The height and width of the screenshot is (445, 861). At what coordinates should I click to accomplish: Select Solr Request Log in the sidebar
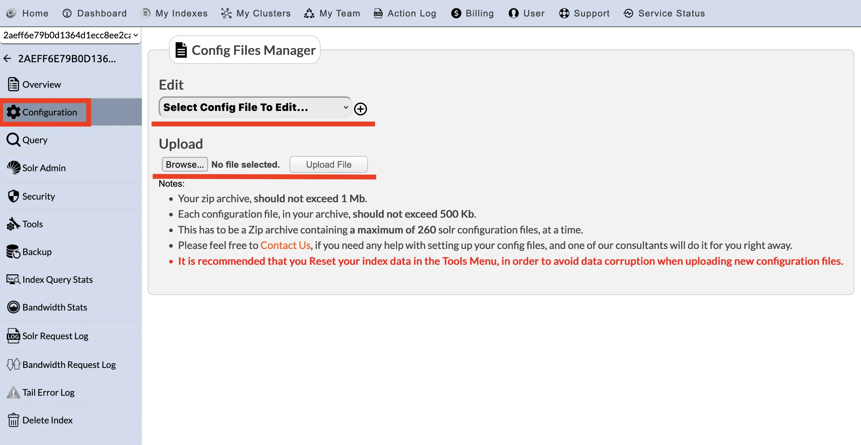tap(55, 336)
